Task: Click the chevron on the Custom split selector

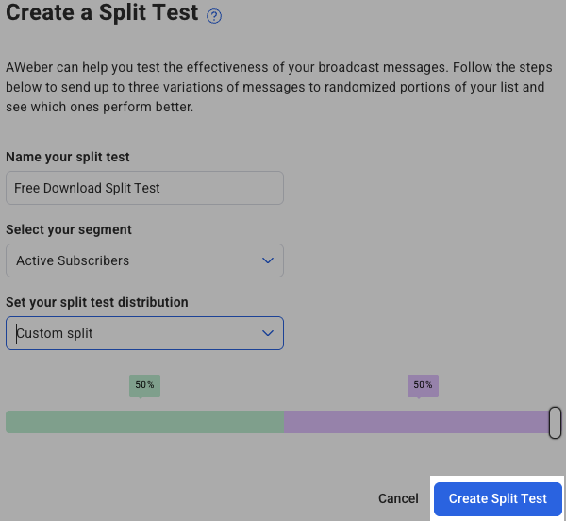Action: [268, 333]
